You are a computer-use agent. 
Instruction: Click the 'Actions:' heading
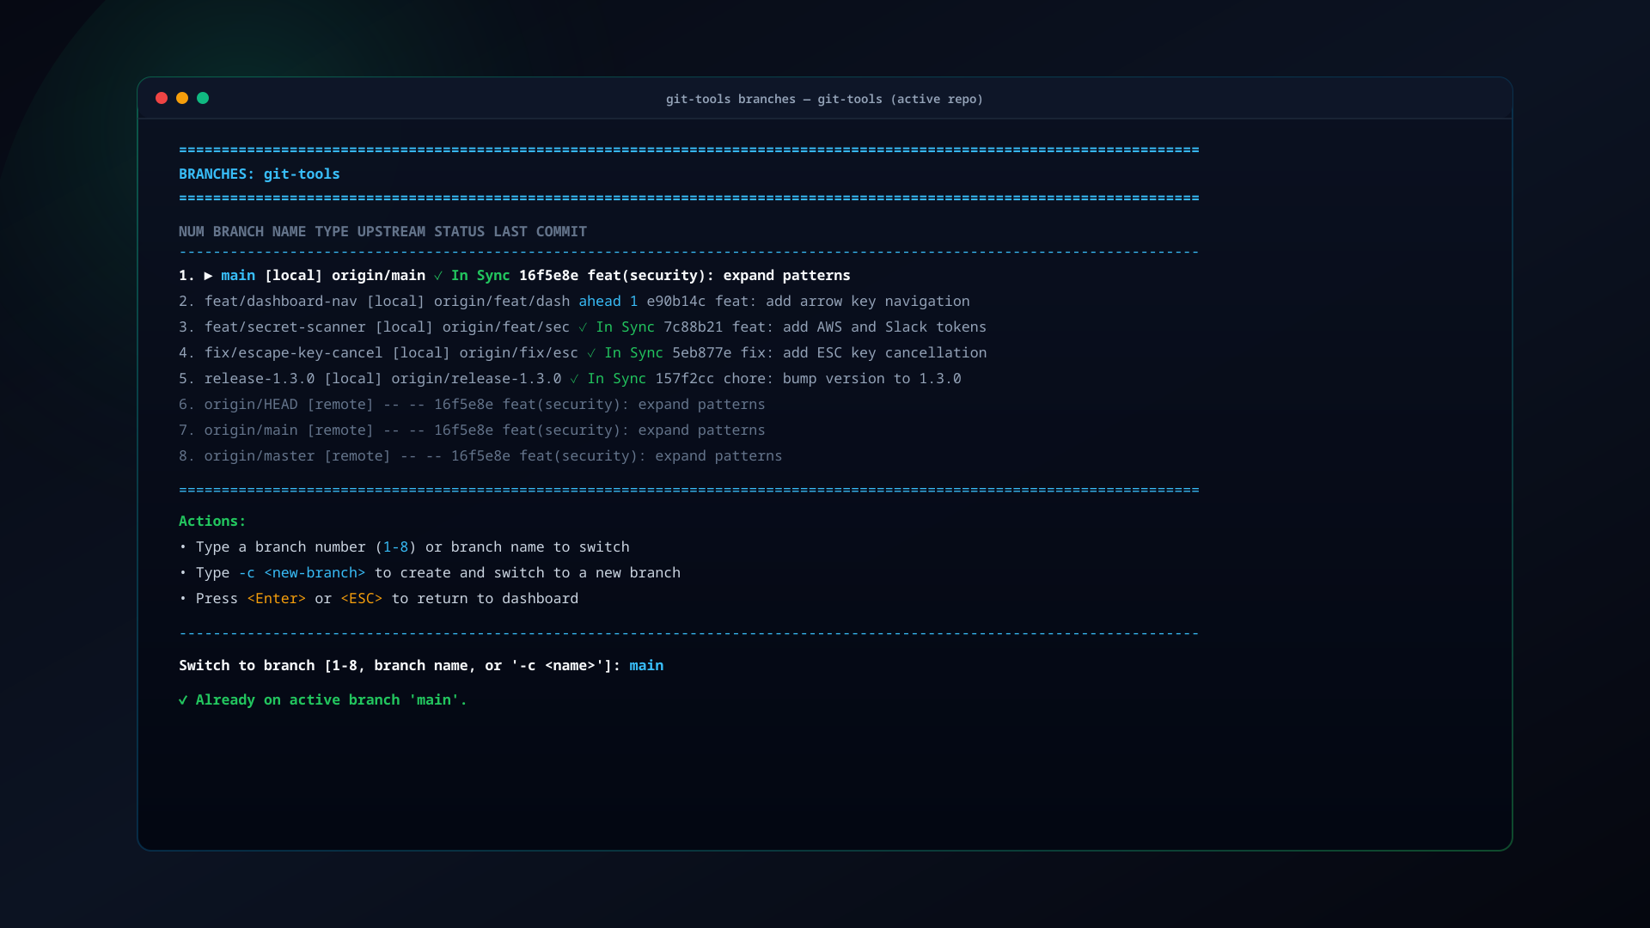click(212, 522)
